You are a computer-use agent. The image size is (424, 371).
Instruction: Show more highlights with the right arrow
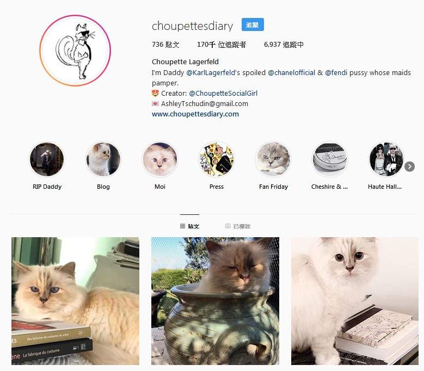409,166
